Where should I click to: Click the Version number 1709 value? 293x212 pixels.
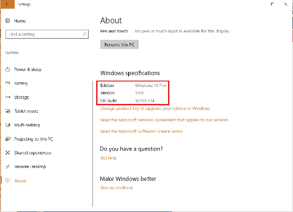tap(139, 93)
